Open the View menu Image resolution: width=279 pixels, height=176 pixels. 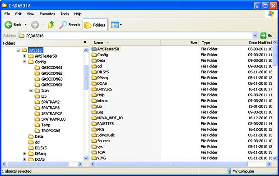pyautogui.click(x=31, y=14)
